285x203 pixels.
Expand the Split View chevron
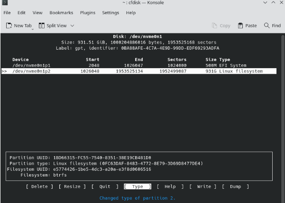click(73, 26)
